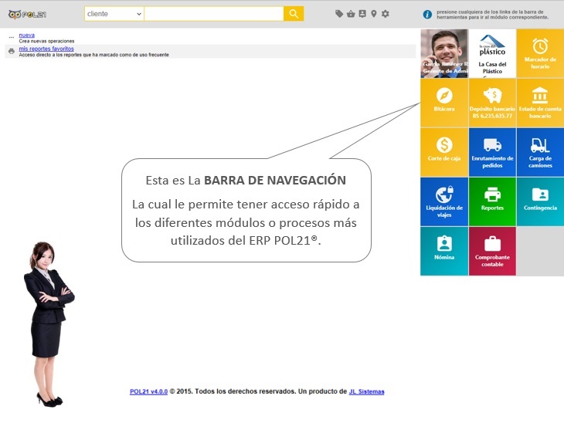Click the map pin toolbar icon
The height and width of the screenshot is (423, 564).
[x=374, y=14]
